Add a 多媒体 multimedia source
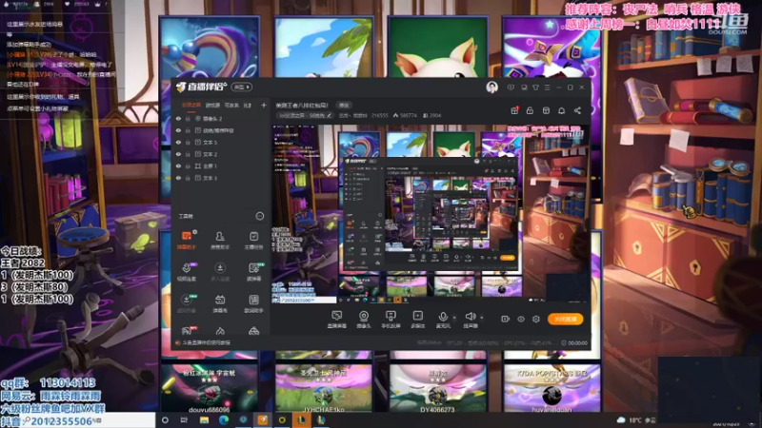 (x=417, y=320)
